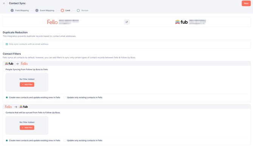This screenshot has height=147, width=253.
Task: Click the Limit step circle icon
Action: (62, 11)
